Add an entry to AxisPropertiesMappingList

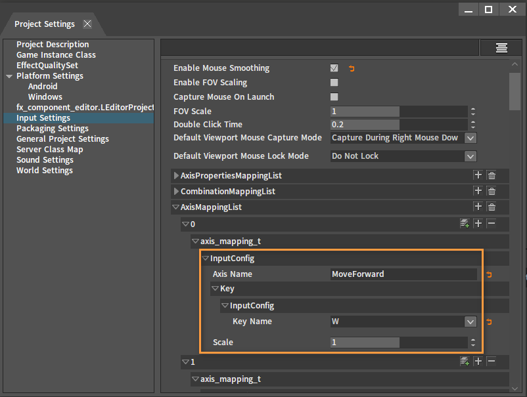pos(478,175)
